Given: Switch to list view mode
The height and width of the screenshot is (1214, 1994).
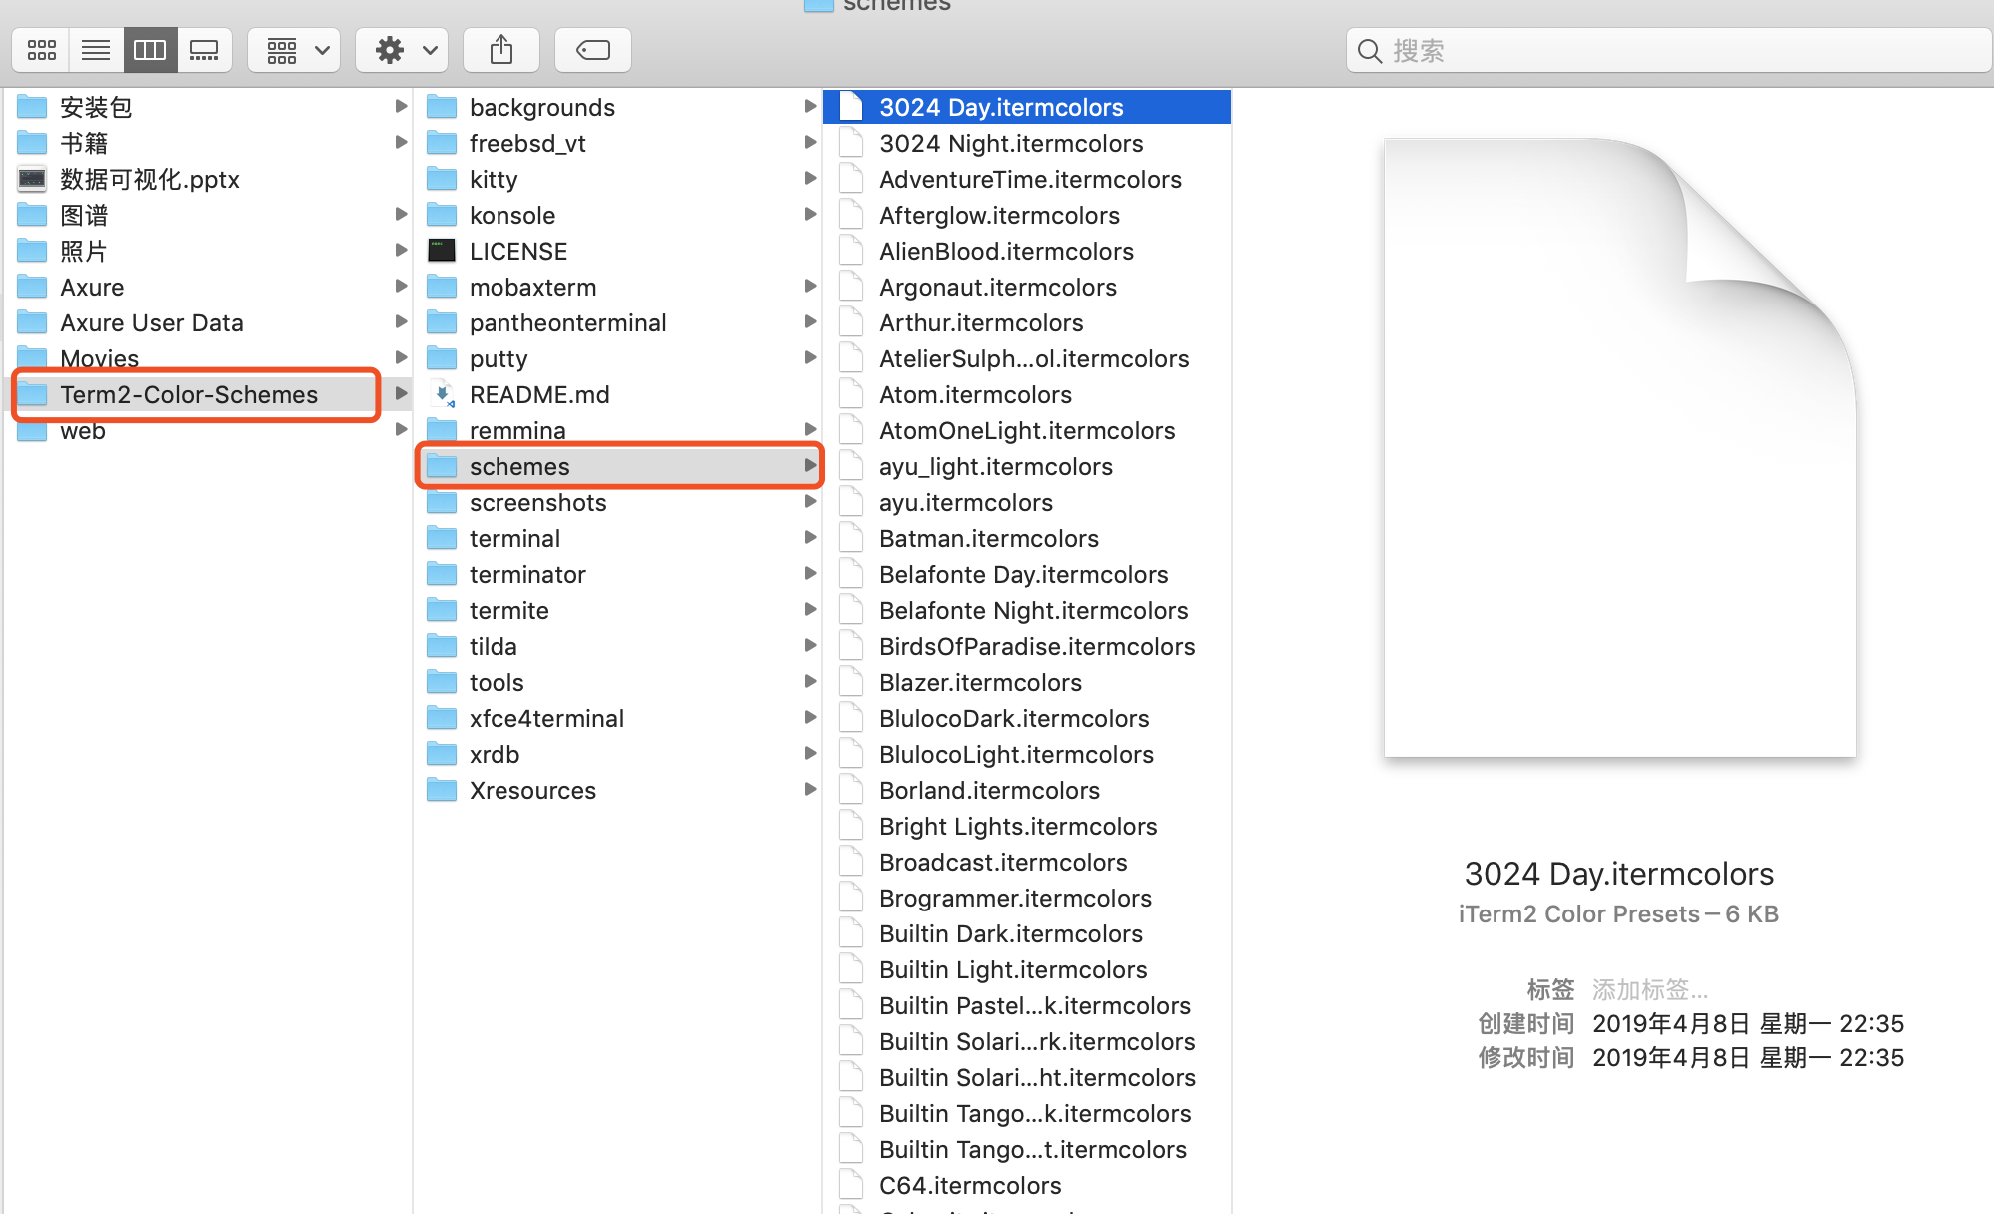Looking at the screenshot, I should click(96, 50).
